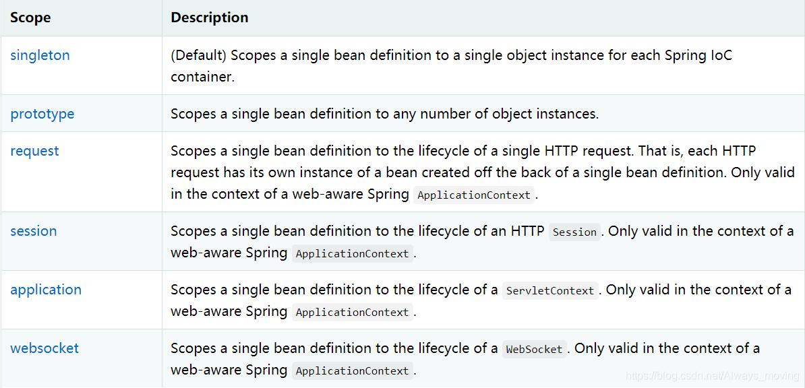805x388 pixels.
Task: Click the prototype description text
Action: click(x=385, y=113)
